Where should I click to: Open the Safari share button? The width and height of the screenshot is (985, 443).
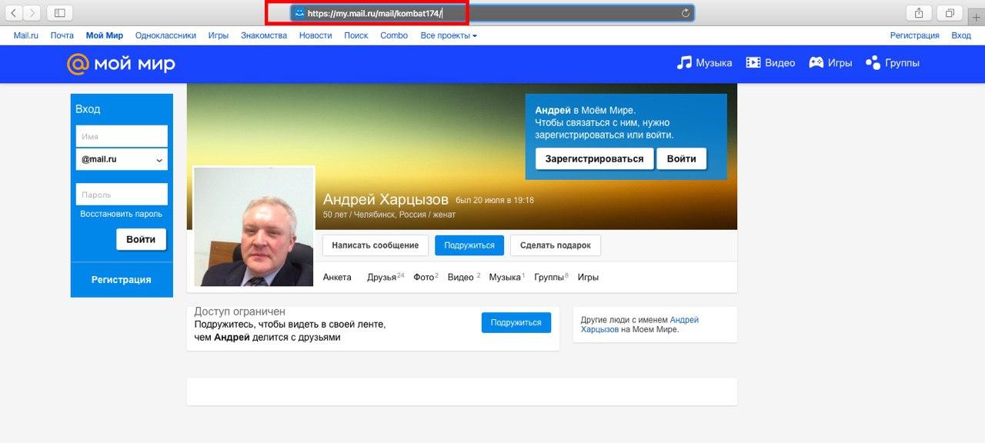pos(919,13)
